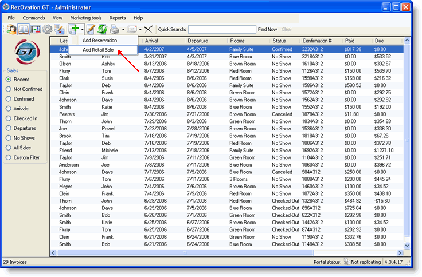The height and width of the screenshot is (277, 422).
Task: Select the '3 Rooms' cell
Action: tap(239, 179)
